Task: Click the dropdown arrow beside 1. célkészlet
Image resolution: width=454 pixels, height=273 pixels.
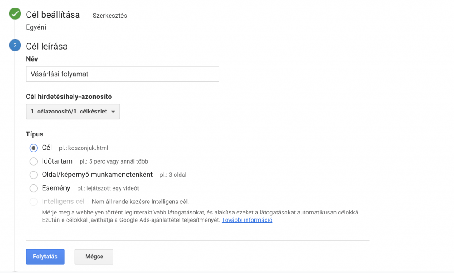Action: pos(113,112)
